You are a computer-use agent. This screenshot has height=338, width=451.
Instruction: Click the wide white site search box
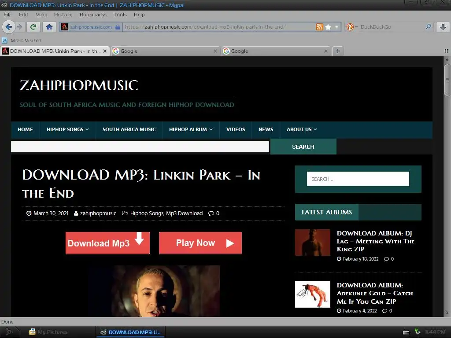(x=140, y=147)
